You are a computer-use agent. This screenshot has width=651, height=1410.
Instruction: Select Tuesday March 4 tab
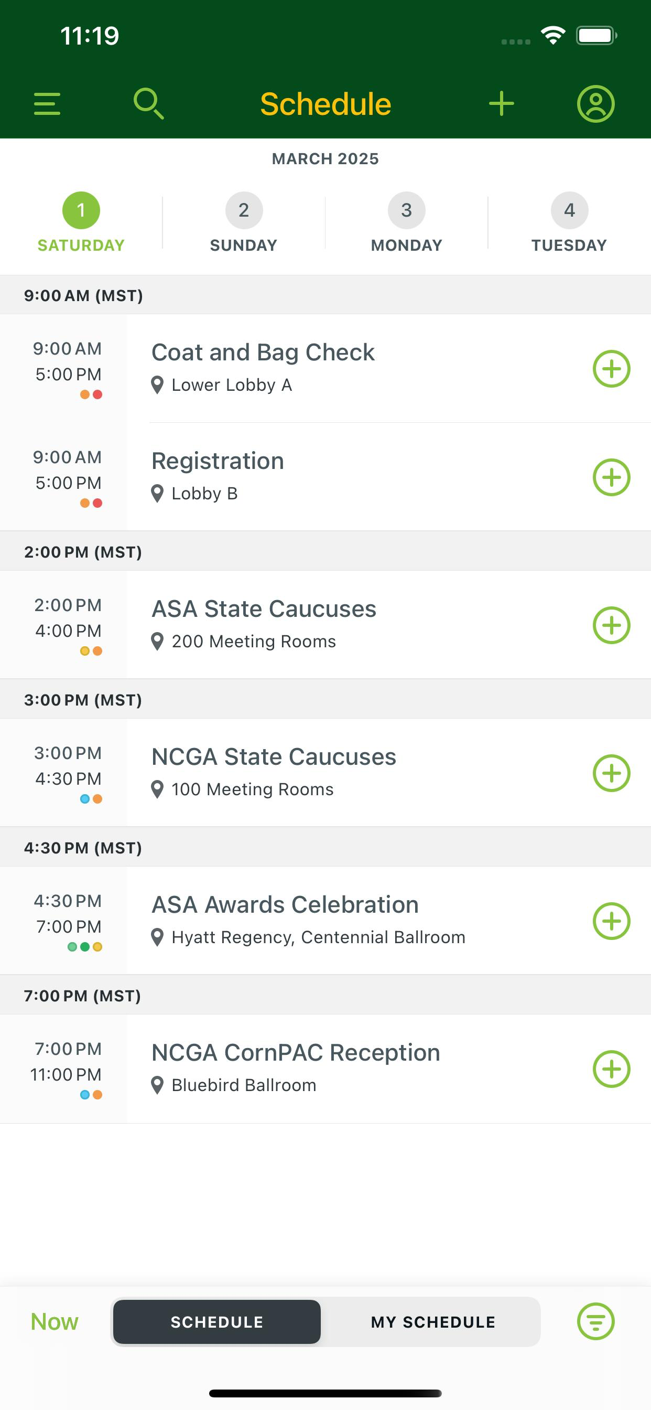point(569,223)
